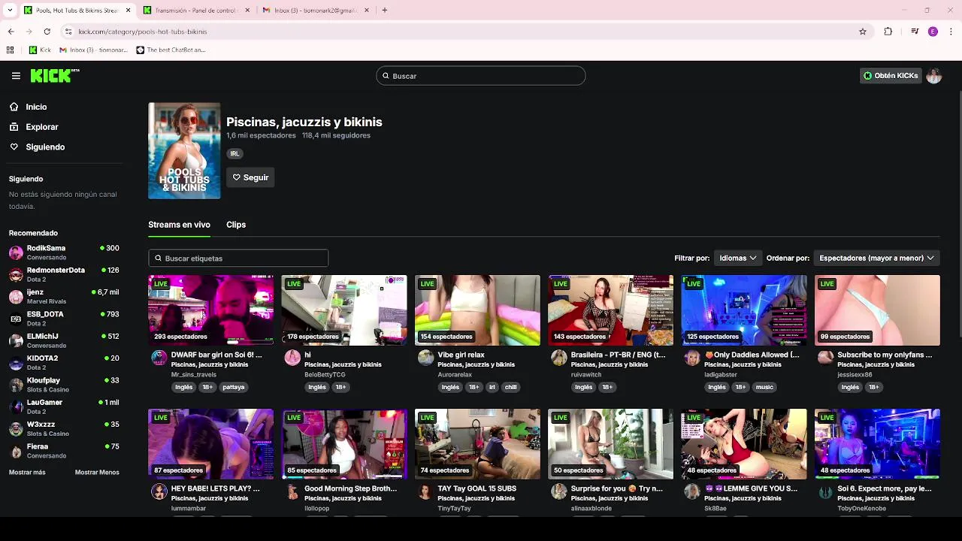Open Fieraa recommended channel
The height and width of the screenshot is (541, 962).
(x=64, y=451)
